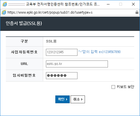Screen dimensions: 140x116
Task: Click the address bar URL text
Action: [x=50, y=12]
